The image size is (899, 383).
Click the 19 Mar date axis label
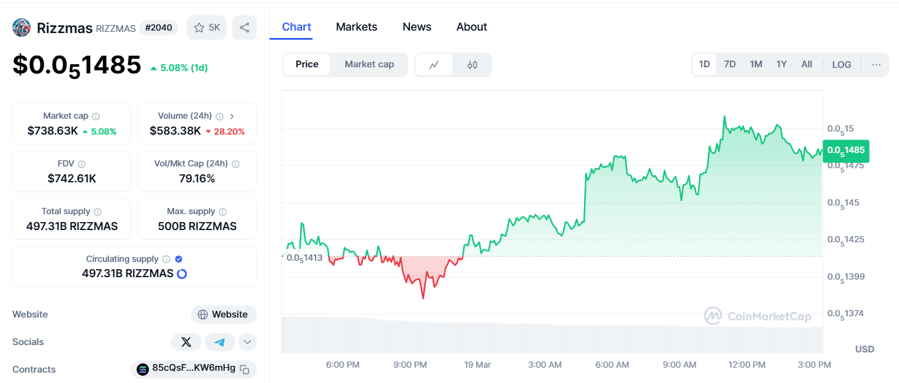pyautogui.click(x=477, y=365)
